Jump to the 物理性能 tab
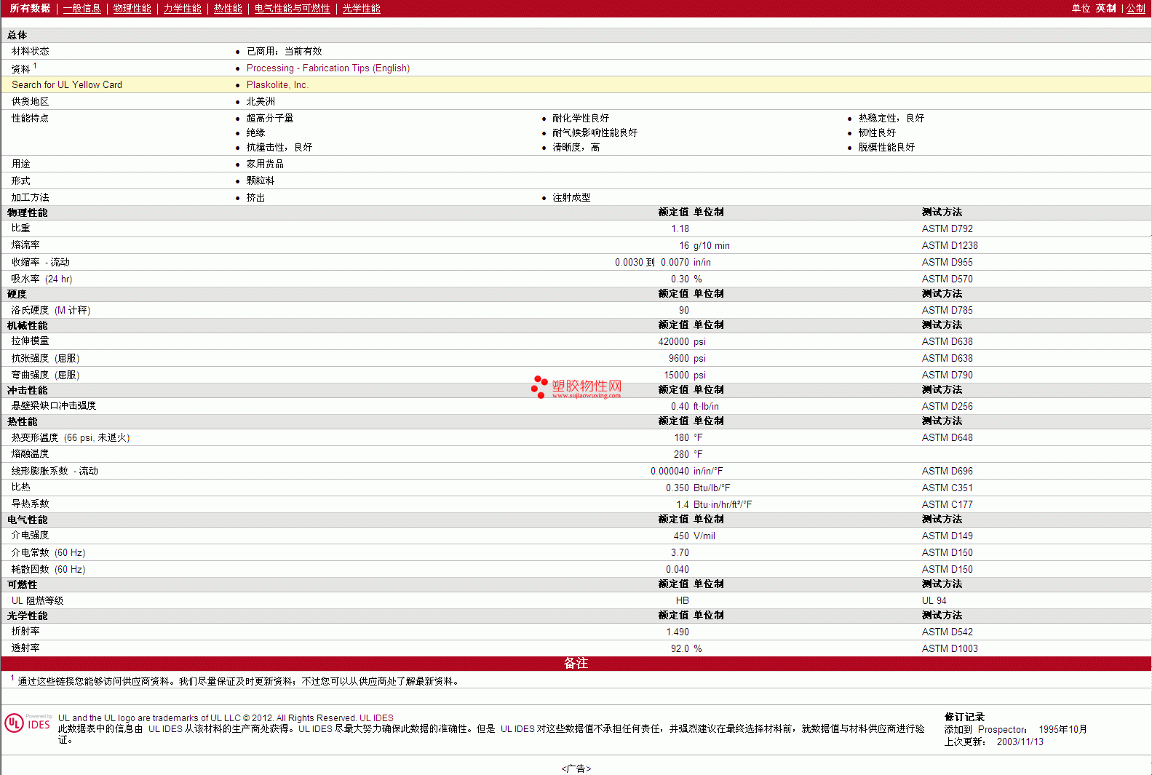1152x775 pixels. tap(132, 9)
